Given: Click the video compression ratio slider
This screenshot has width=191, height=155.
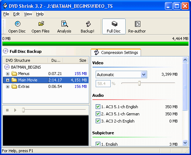Looking at the screenshot, I should point(148,83).
